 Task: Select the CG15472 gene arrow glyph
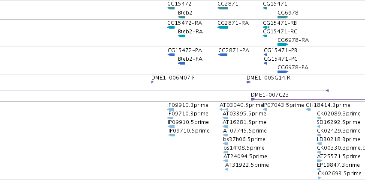pyautogui.click(x=171, y=9)
